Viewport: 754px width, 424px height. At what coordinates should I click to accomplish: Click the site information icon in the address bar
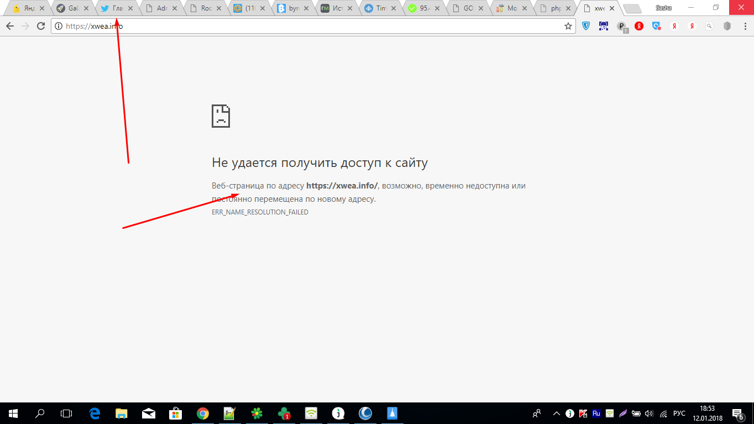[x=59, y=26]
